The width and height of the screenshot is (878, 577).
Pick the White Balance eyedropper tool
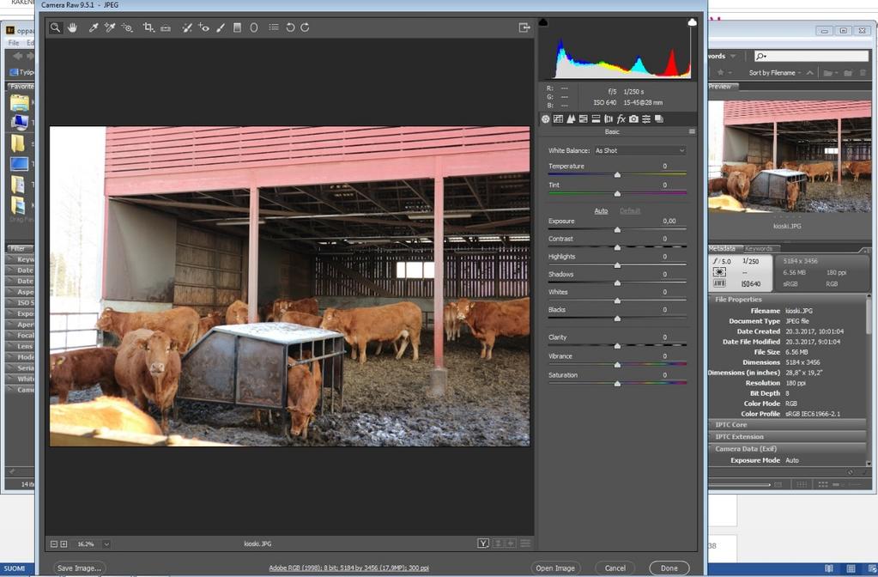click(94, 27)
